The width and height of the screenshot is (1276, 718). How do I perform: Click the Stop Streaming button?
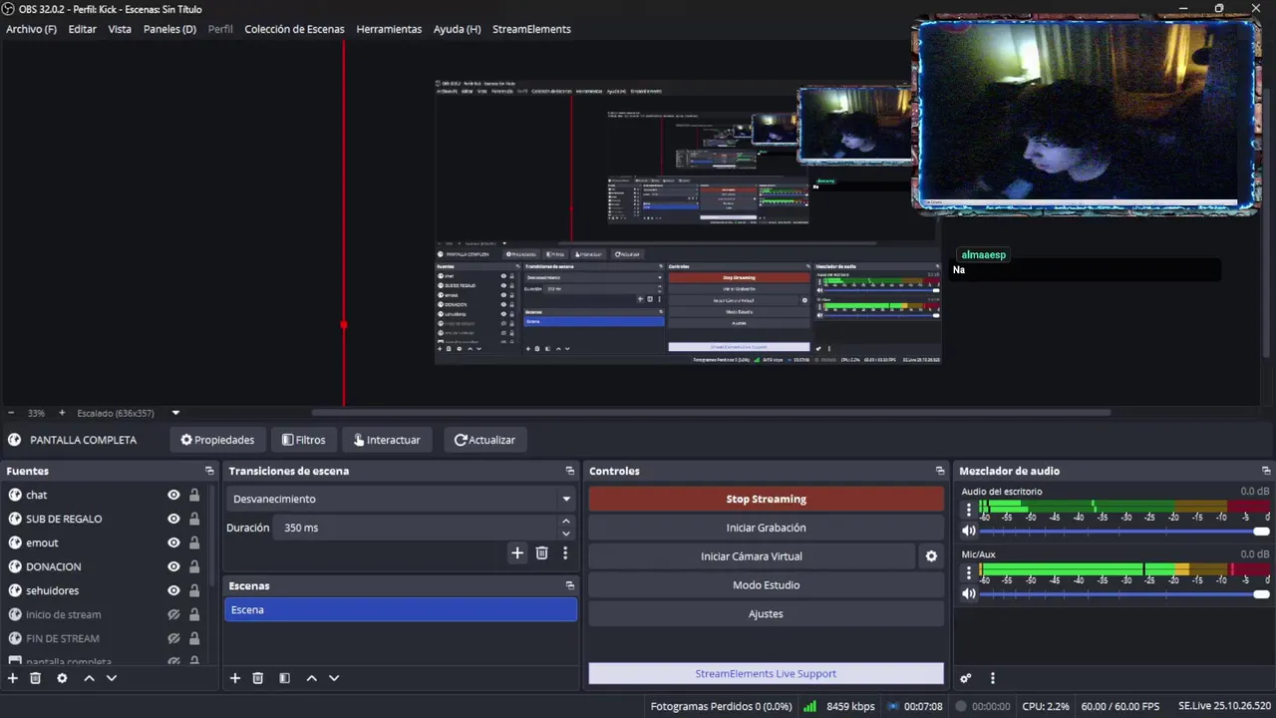[766, 499]
